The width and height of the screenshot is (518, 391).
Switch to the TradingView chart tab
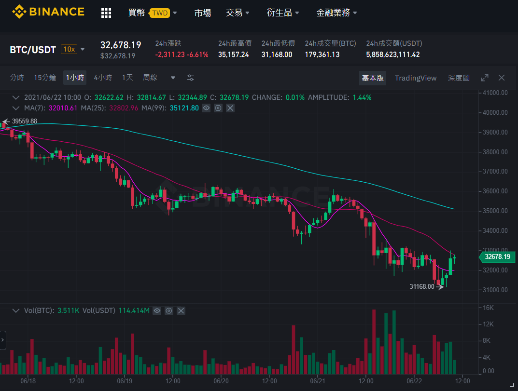coord(416,78)
